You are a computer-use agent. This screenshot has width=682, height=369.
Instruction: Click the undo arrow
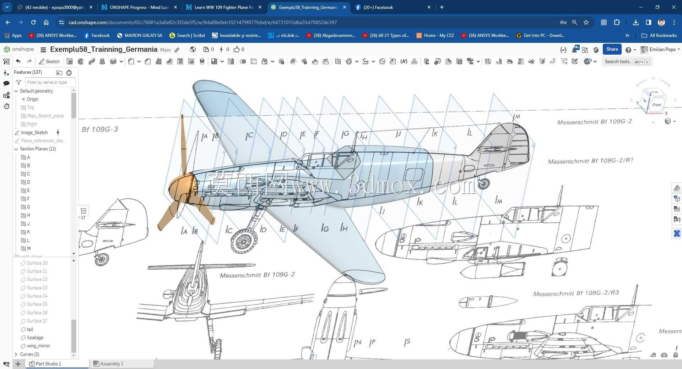18,61
